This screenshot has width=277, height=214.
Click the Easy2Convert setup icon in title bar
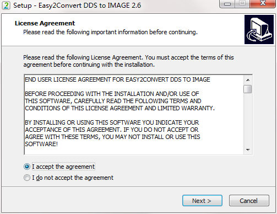click(6, 6)
